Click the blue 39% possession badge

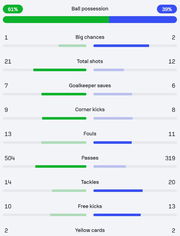[x=167, y=9]
